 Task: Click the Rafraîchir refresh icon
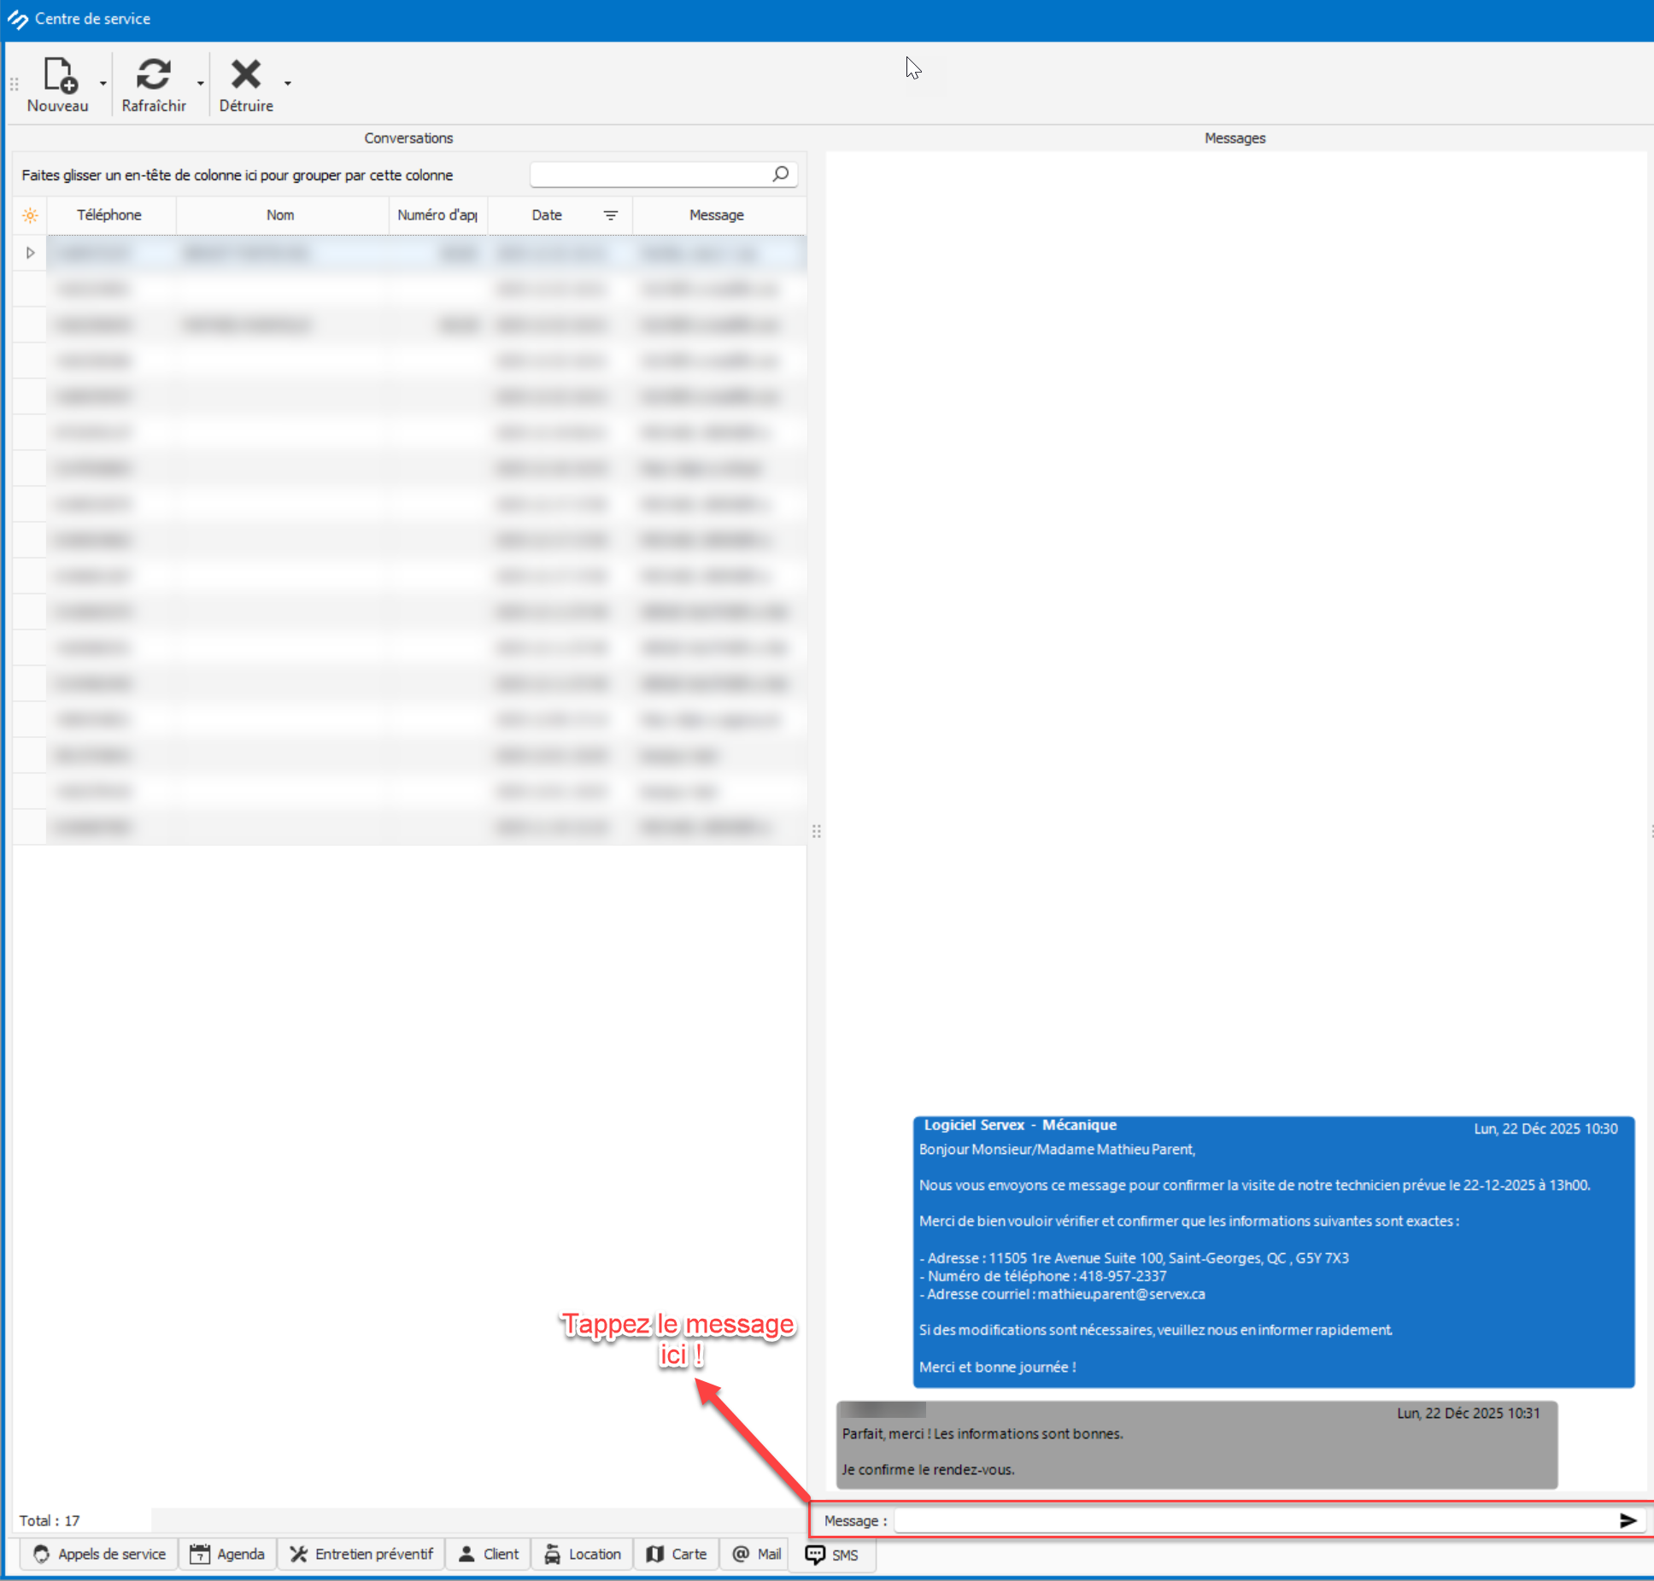[x=154, y=75]
